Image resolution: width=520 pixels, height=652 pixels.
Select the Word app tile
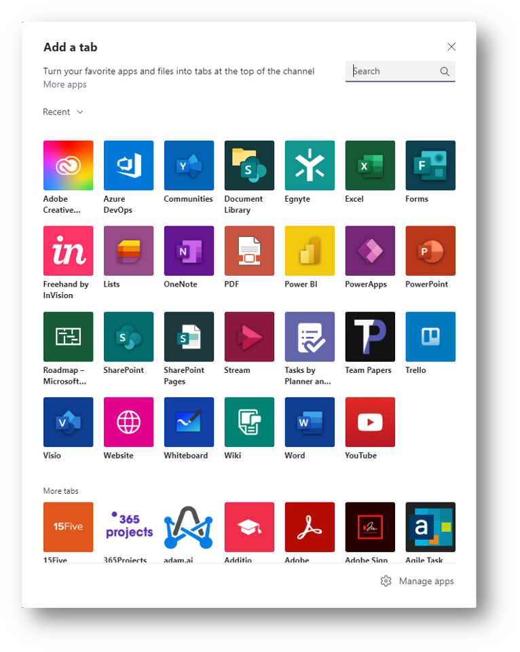310,422
